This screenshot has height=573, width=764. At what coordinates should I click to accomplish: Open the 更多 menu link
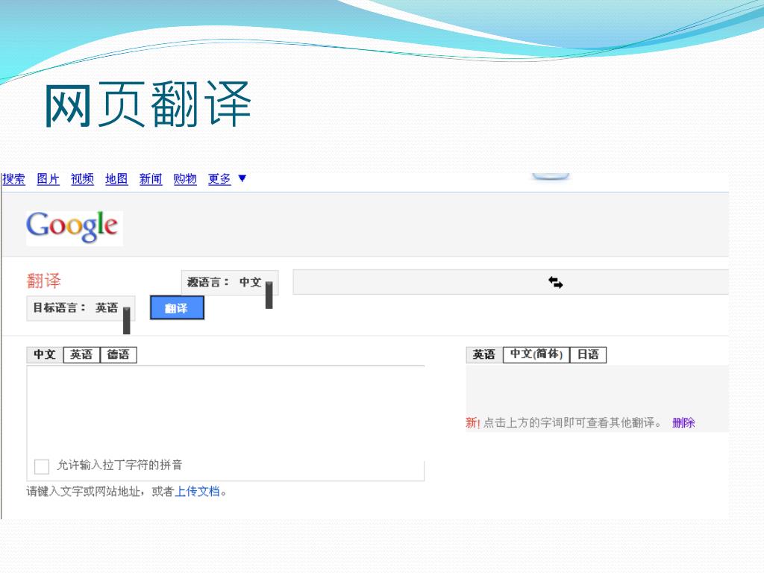tap(219, 179)
